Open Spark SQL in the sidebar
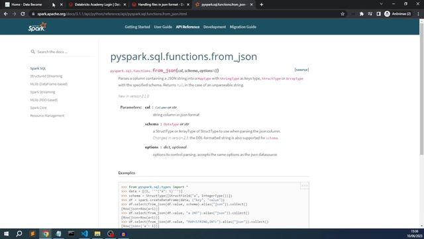This screenshot has width=424, height=239. pos(38,68)
